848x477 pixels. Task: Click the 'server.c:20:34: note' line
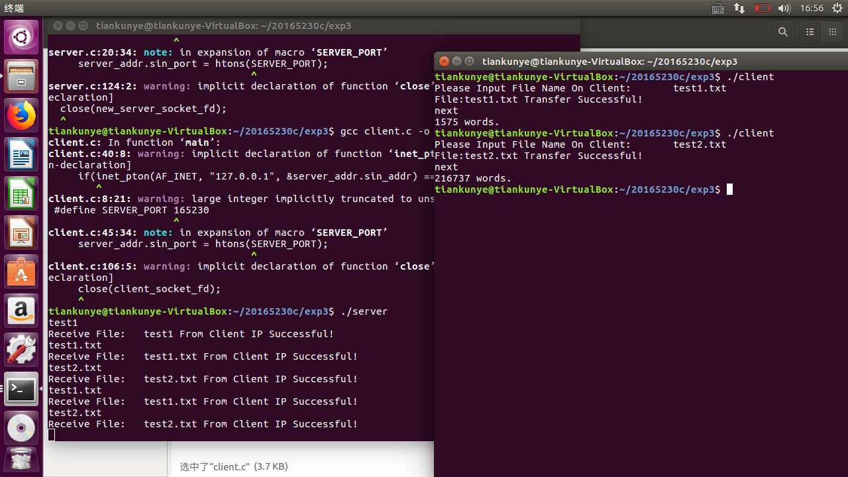(x=218, y=52)
